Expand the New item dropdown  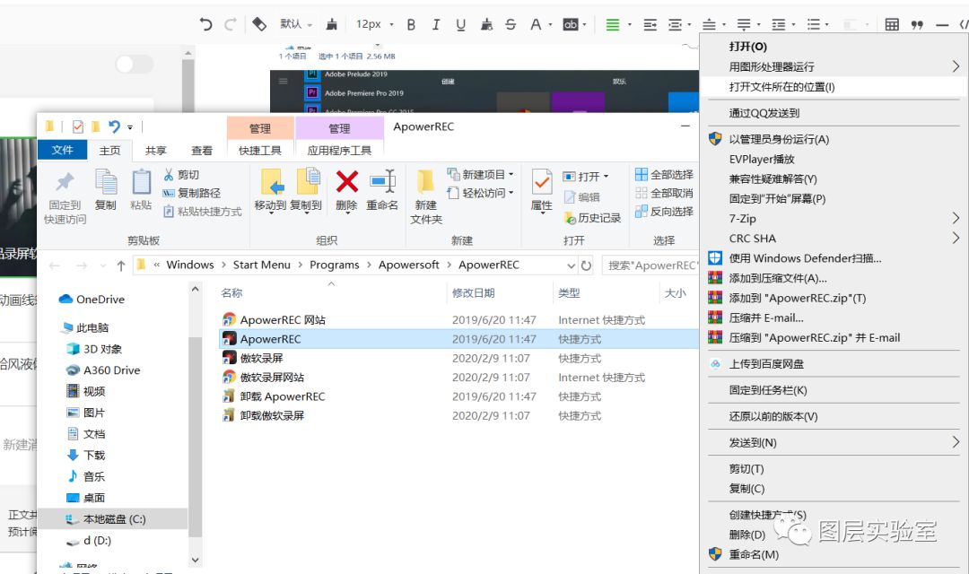click(x=511, y=175)
